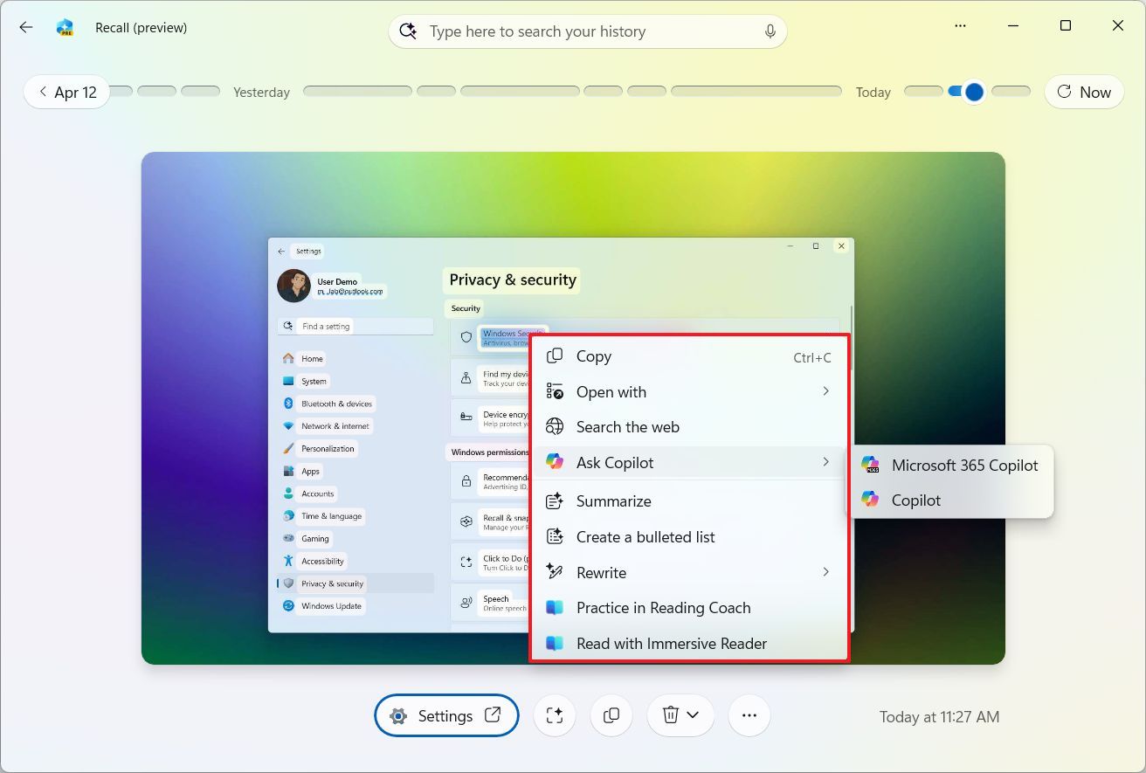Click the trash delete icon
1146x773 pixels.
[x=670, y=715]
